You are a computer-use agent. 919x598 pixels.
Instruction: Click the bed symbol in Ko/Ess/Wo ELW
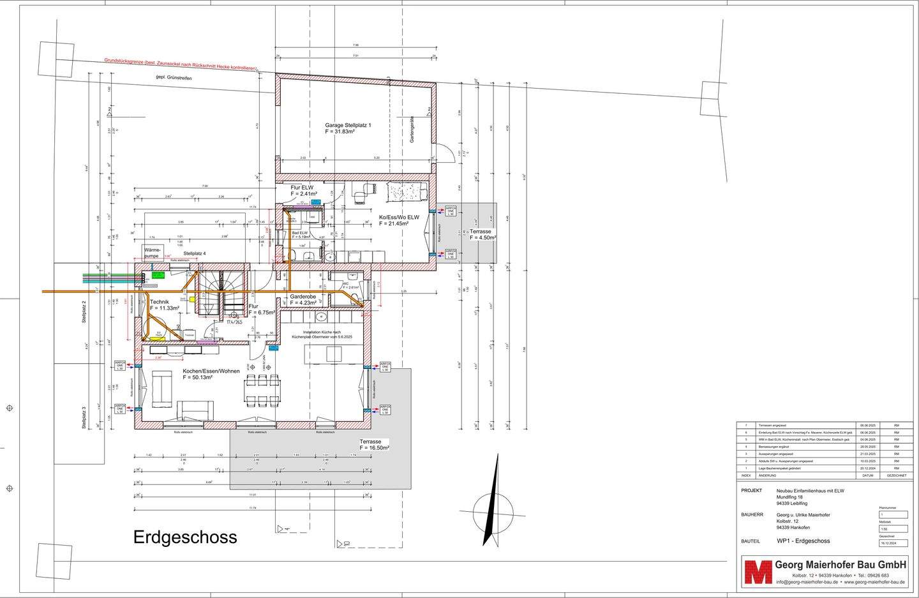click(403, 190)
